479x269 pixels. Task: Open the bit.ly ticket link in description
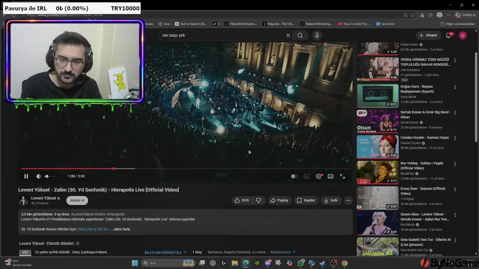[x=94, y=229]
